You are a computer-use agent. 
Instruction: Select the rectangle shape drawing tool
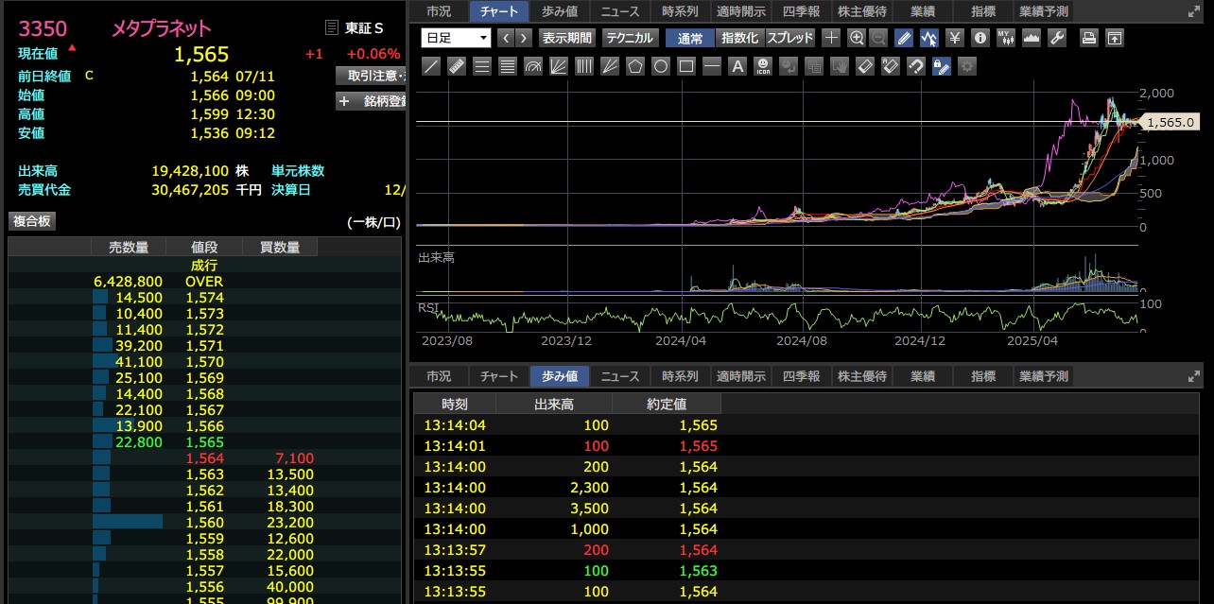(686, 66)
